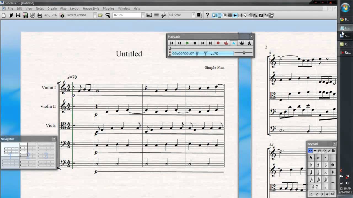Toggle the Mixer window toolbar icon
Screen dimensions: 353x198
tap(240, 15)
